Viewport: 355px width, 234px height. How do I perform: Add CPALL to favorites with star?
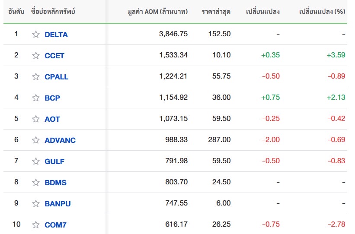click(36, 77)
